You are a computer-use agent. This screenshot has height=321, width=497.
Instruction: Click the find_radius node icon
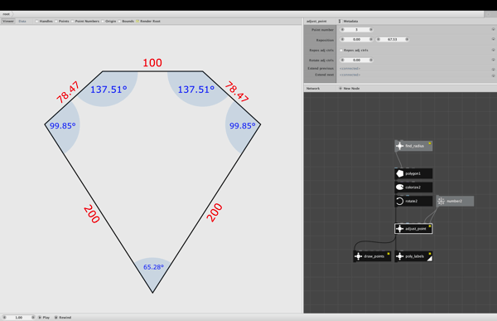pos(400,146)
